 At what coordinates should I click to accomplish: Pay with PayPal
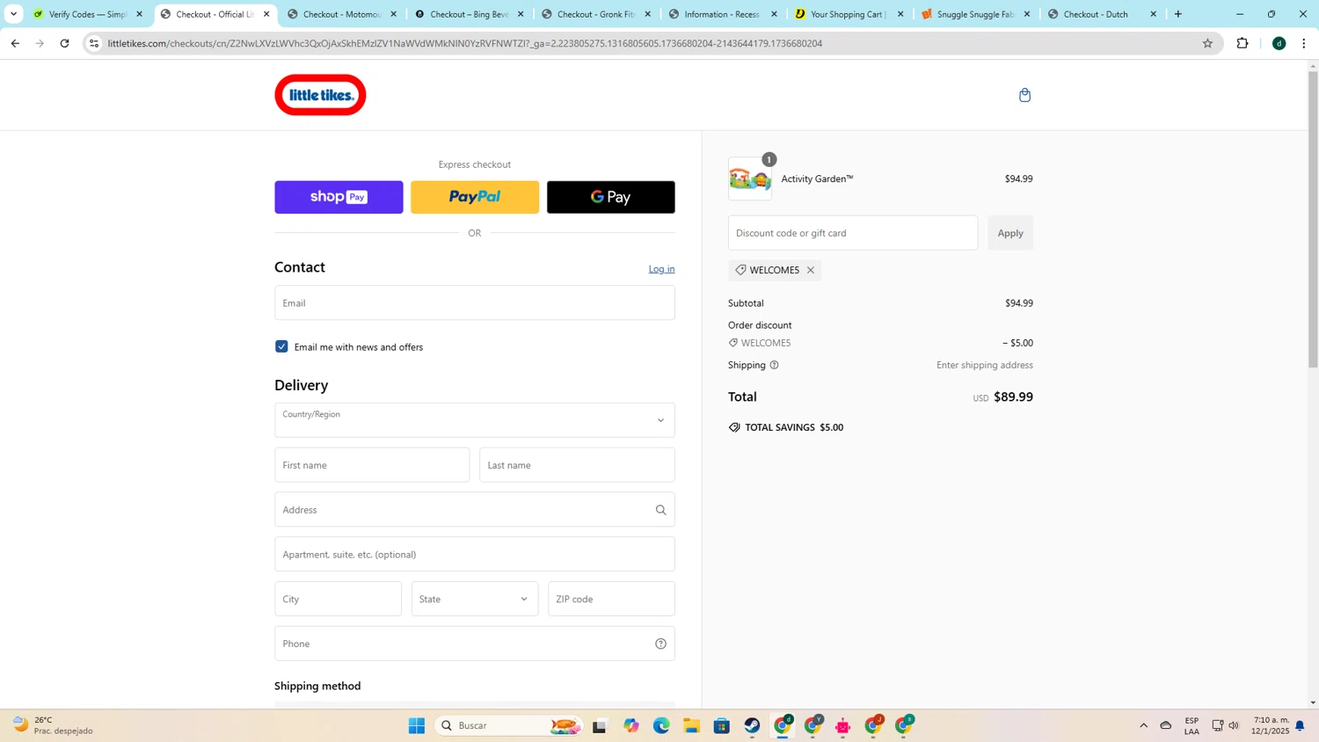point(475,197)
